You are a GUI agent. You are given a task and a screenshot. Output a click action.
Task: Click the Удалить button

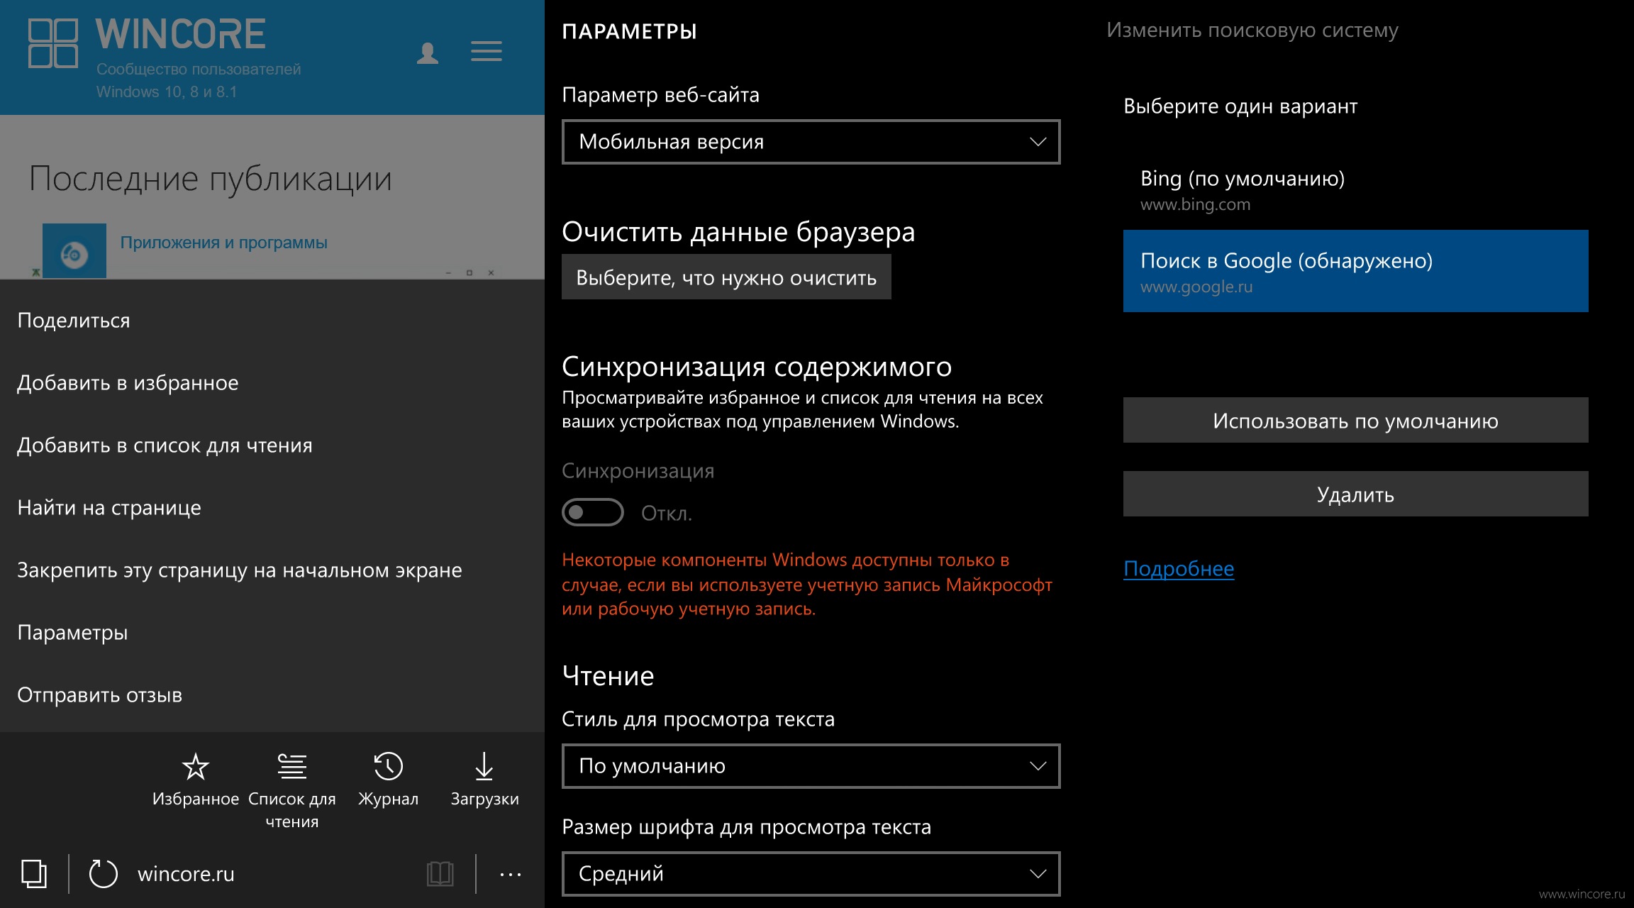[1356, 494]
